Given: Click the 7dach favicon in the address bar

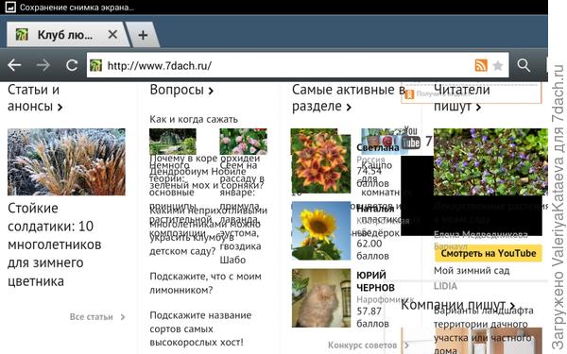Looking at the screenshot, I should point(95,65).
